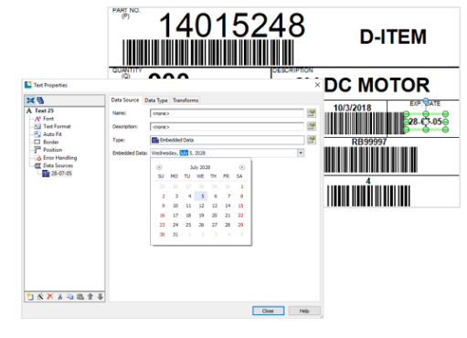Pick July 19 in the calendar

click(x=201, y=216)
